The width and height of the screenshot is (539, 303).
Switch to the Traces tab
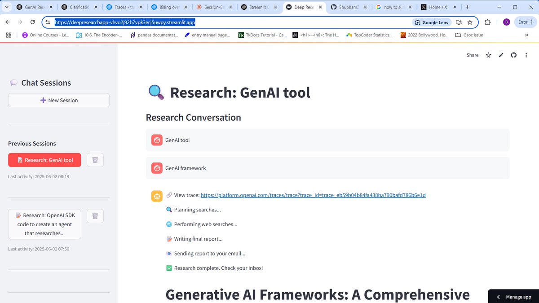[125, 7]
